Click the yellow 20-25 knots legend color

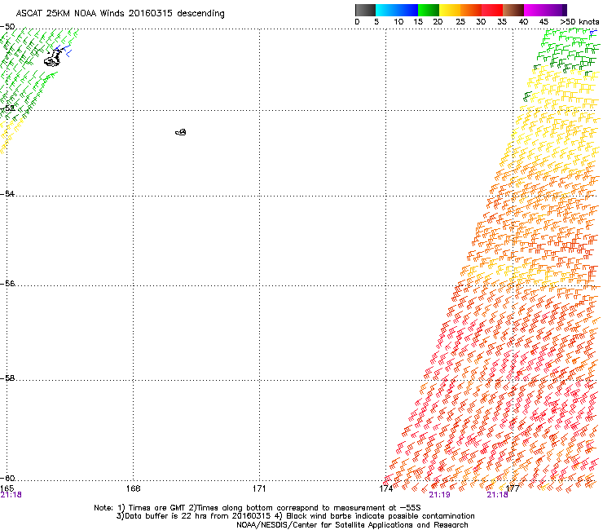[x=450, y=10]
